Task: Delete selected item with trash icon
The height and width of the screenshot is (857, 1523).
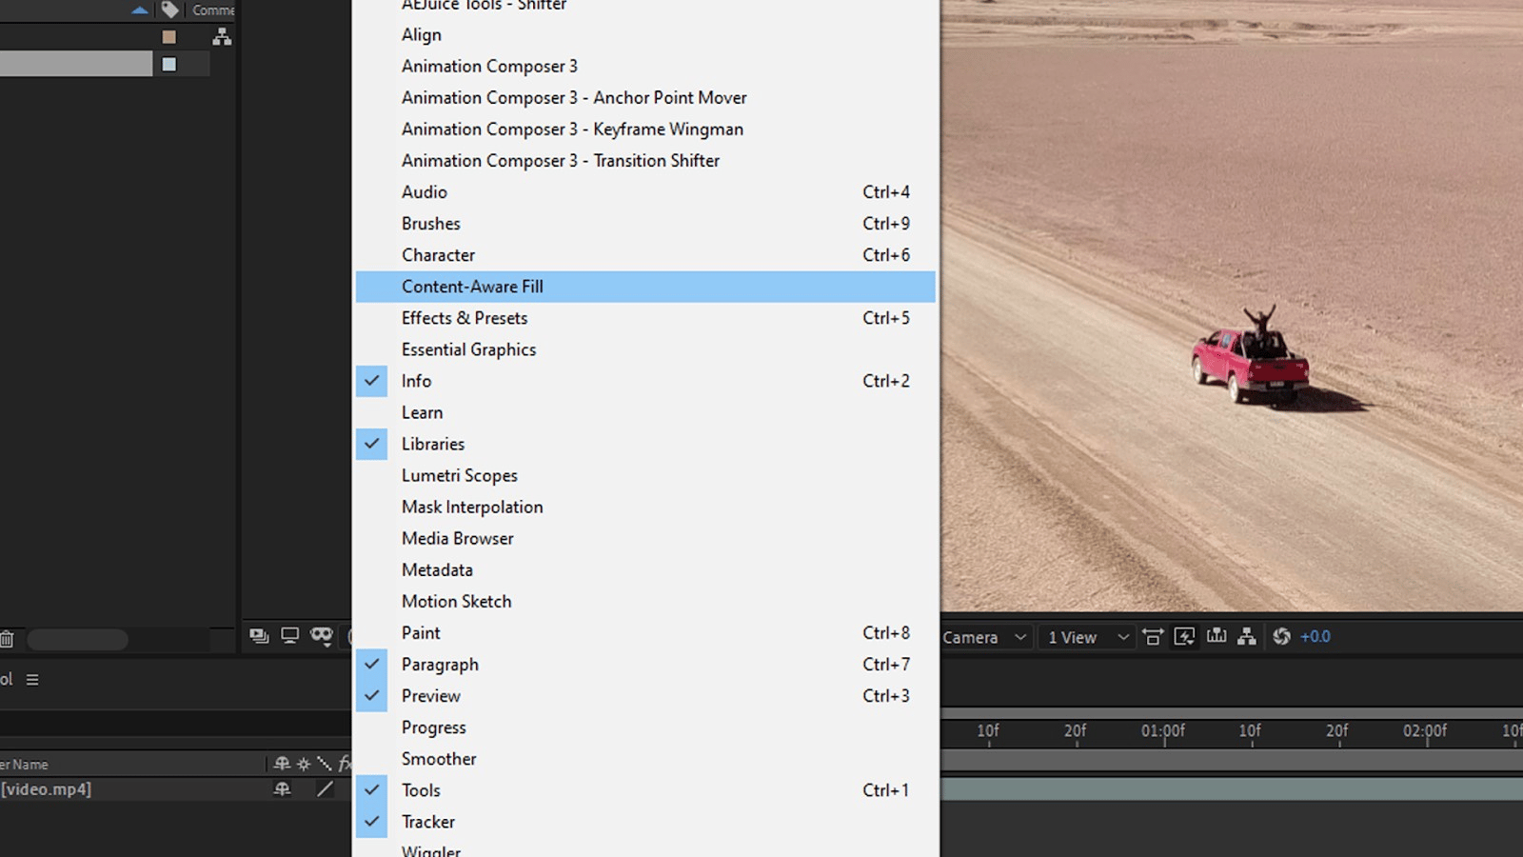Action: 8,639
